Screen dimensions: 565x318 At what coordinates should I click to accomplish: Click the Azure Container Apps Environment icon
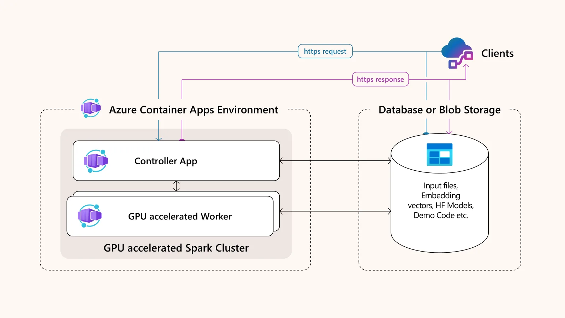(x=91, y=108)
